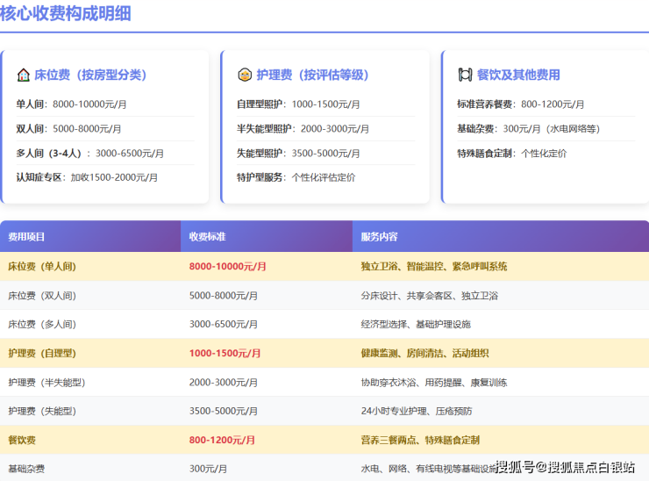
Task: Click the 搜狐号@搜狐焦点白银站 watermark
Action: [565, 467]
